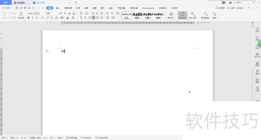261x140 pixels.
Task: Expand the styles gallery arrow
Action: pyautogui.click(x=165, y=18)
